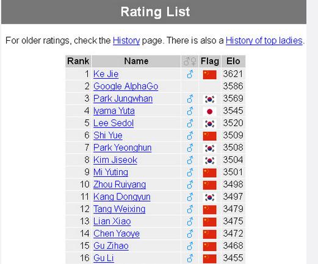Open Park Yeonghun's profile link
Image resolution: width=318 pixels, height=264 pixels.
pos(123,148)
